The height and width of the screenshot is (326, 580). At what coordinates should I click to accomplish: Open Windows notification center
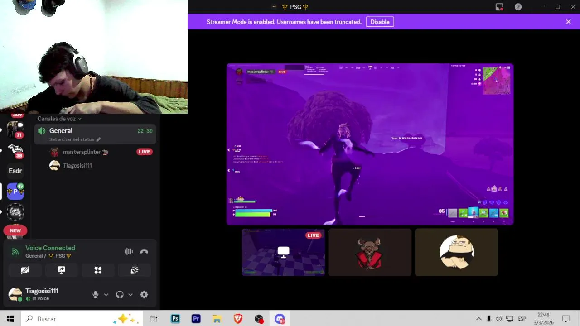(565, 319)
